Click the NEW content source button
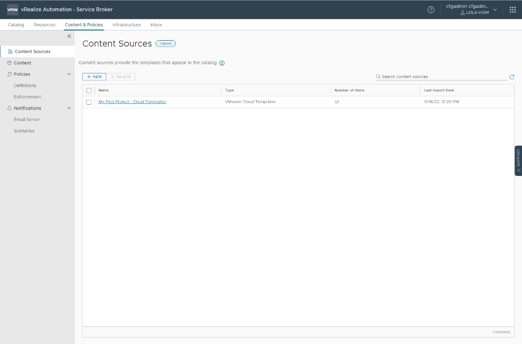Image resolution: width=522 pixels, height=344 pixels. click(x=94, y=77)
